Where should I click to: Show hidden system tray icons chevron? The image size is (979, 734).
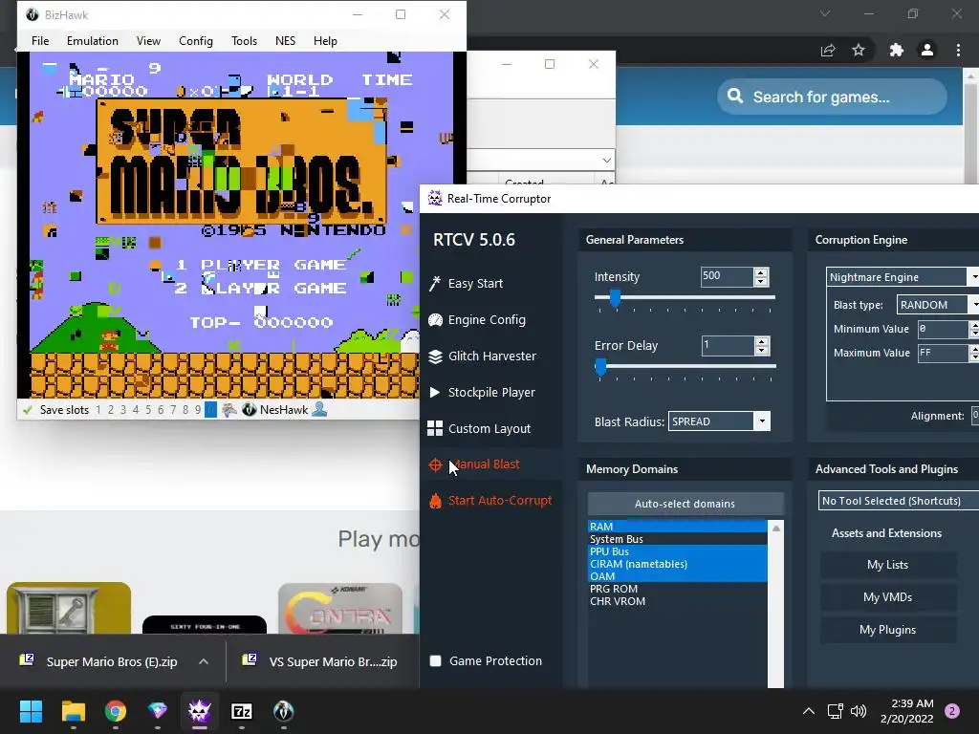[x=809, y=711]
